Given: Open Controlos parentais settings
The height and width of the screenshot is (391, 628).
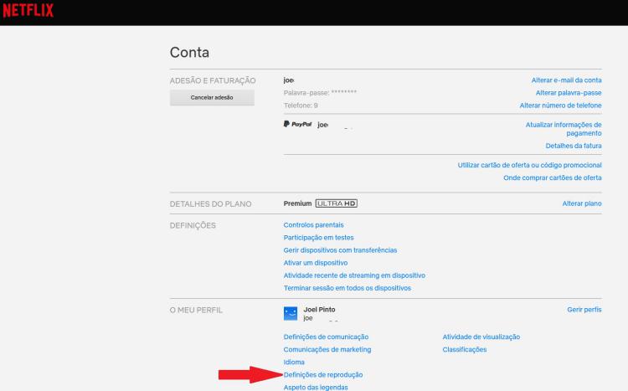Looking at the screenshot, I should (314, 225).
